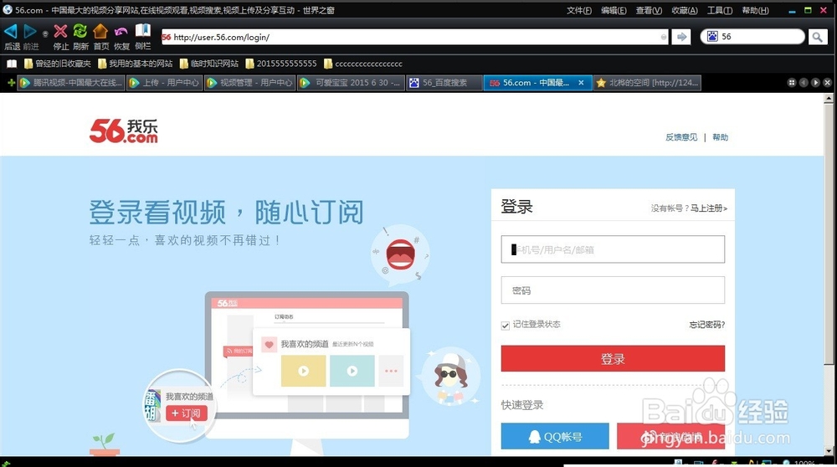
Task: Switch to the 北桦的空间 tab
Action: (647, 83)
